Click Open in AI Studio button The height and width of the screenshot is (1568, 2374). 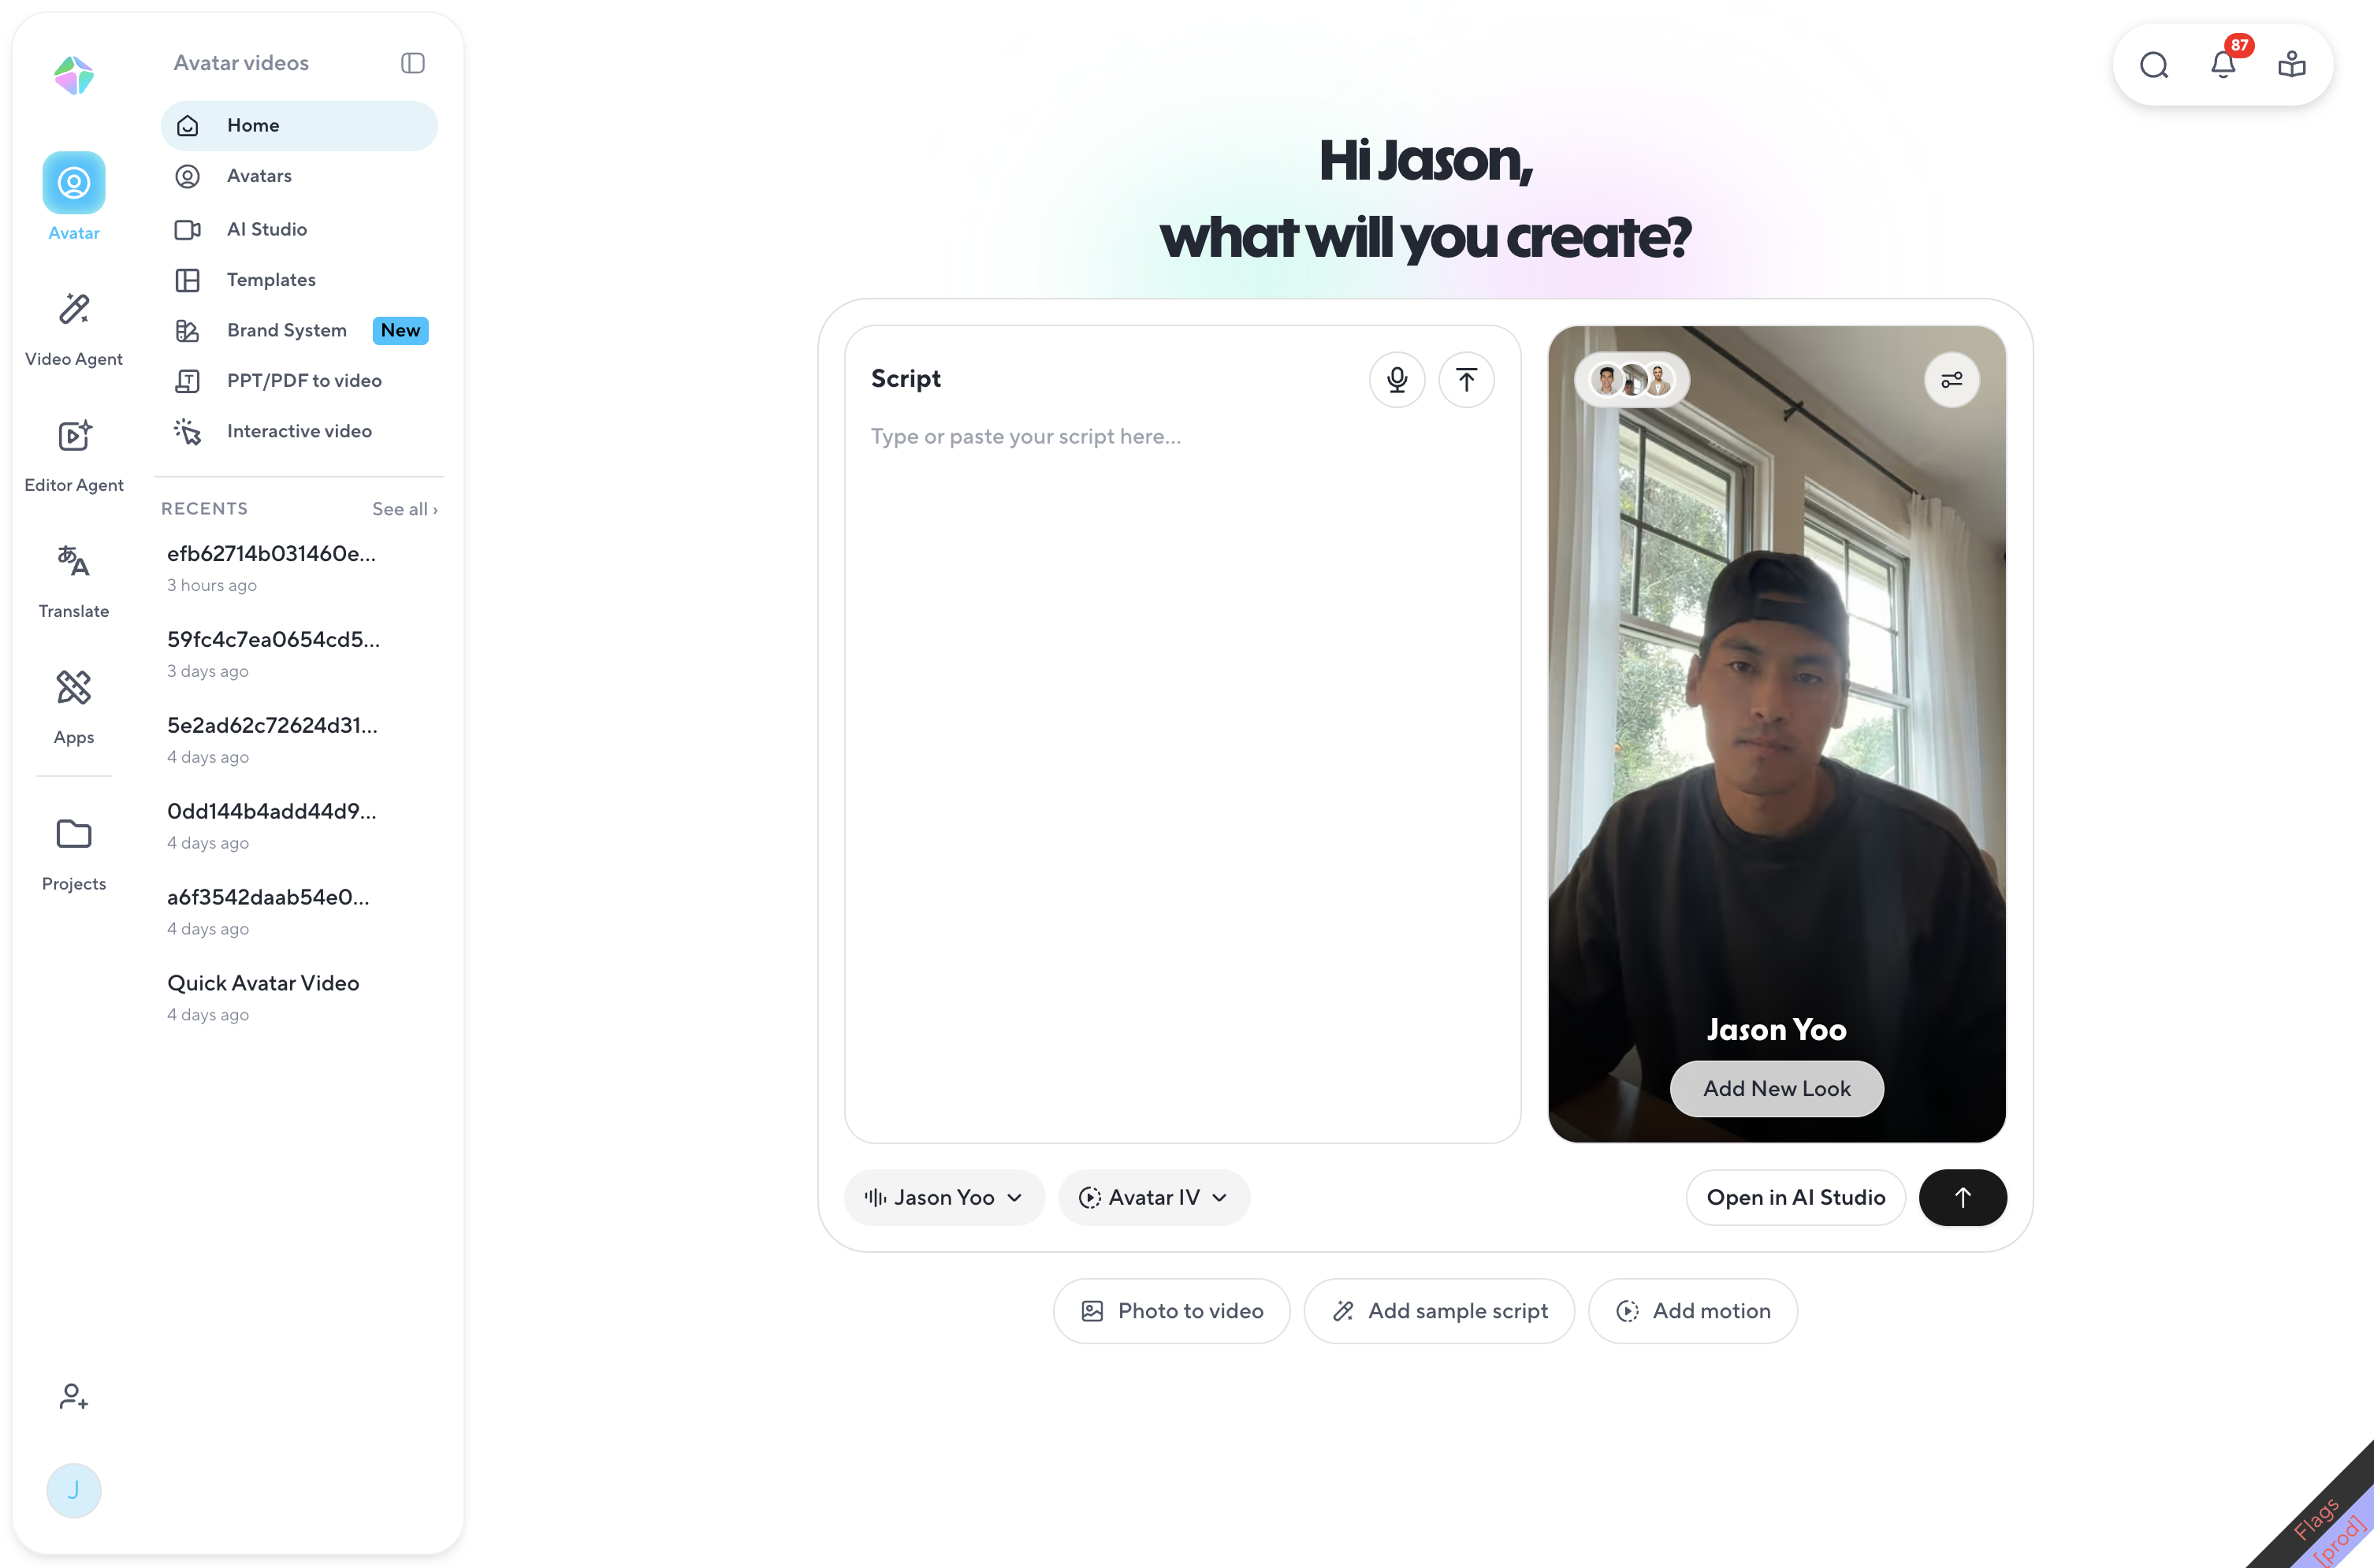coord(1795,1197)
